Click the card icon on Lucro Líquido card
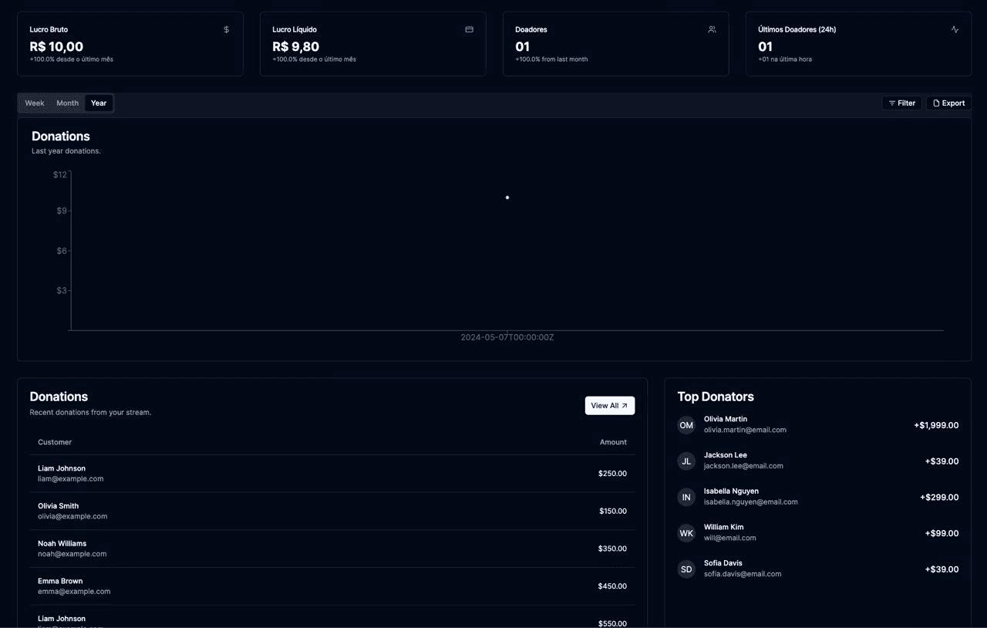 click(469, 29)
